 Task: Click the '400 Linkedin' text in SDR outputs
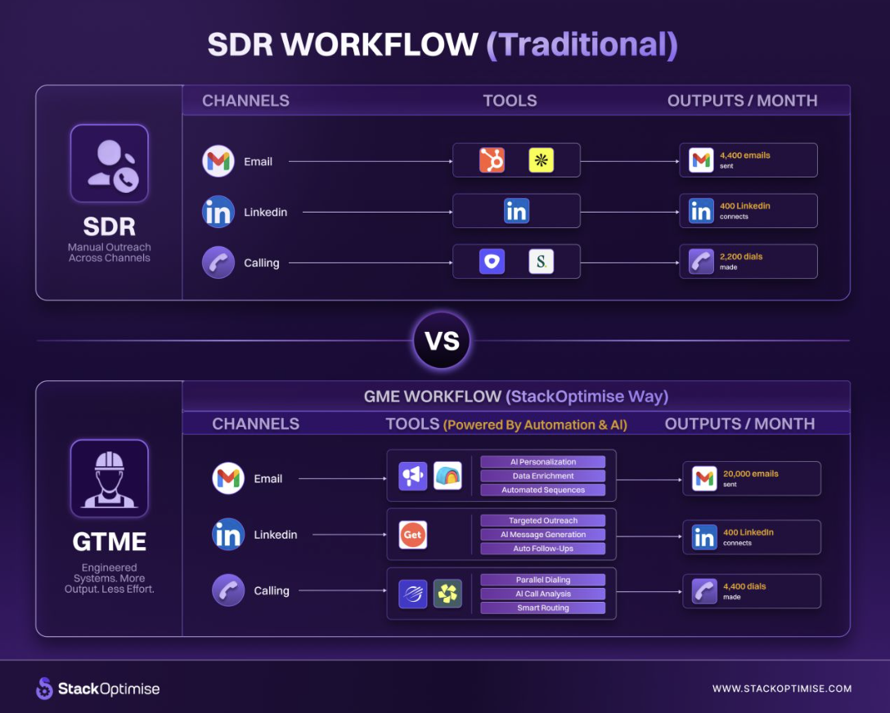pos(744,206)
